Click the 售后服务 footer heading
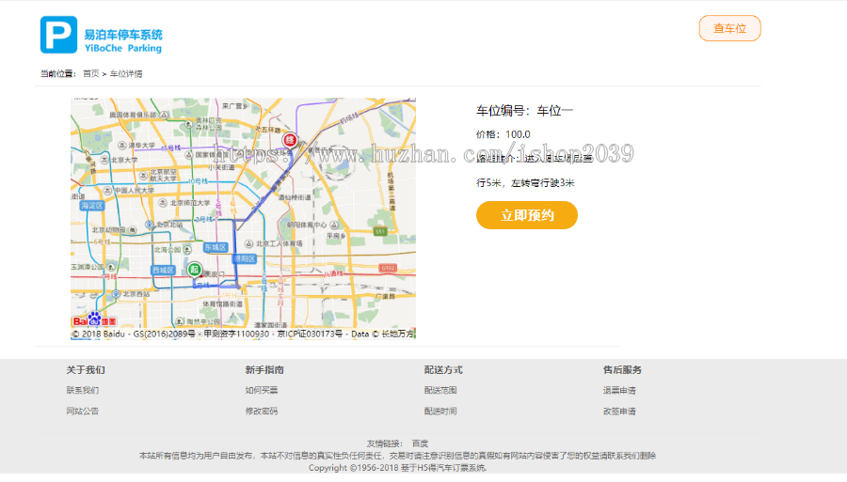 [x=622, y=370]
